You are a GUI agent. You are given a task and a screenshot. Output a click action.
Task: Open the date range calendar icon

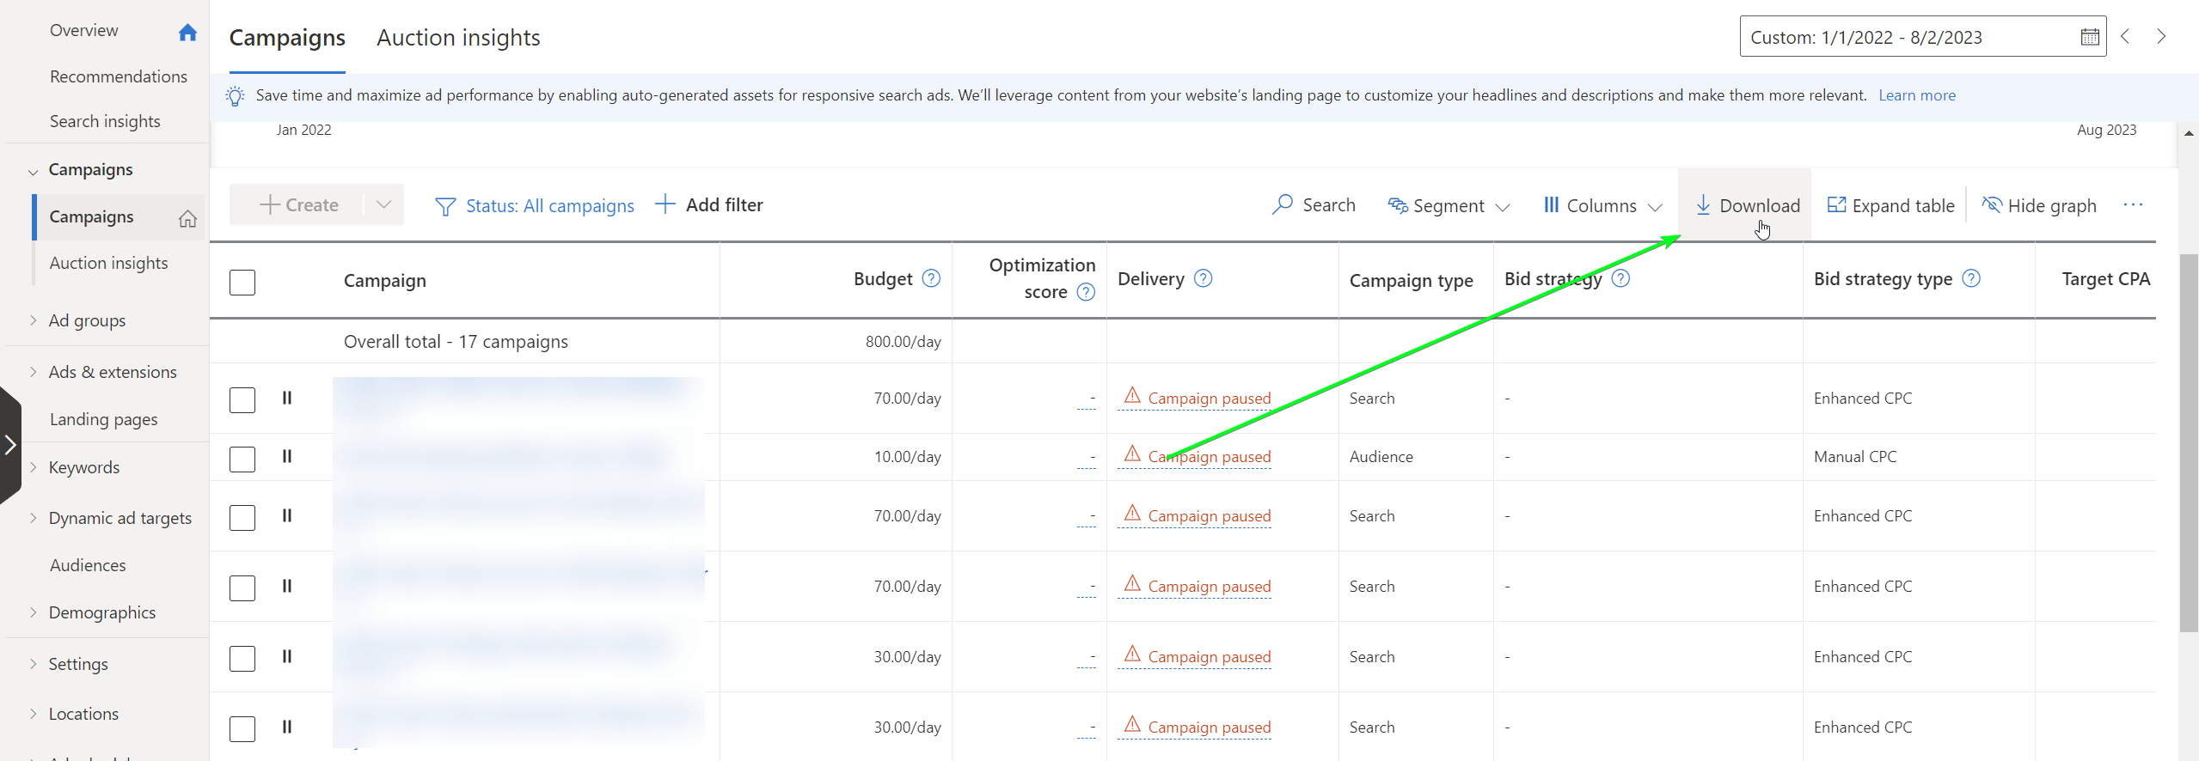coord(2090,37)
